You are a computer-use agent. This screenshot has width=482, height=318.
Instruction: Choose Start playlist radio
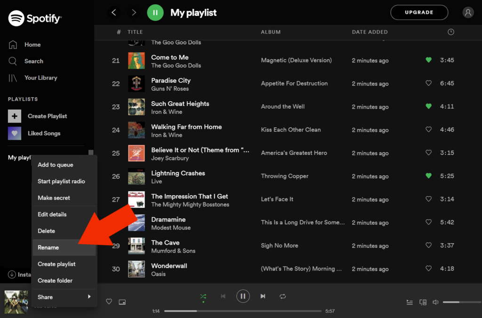[x=64, y=181]
